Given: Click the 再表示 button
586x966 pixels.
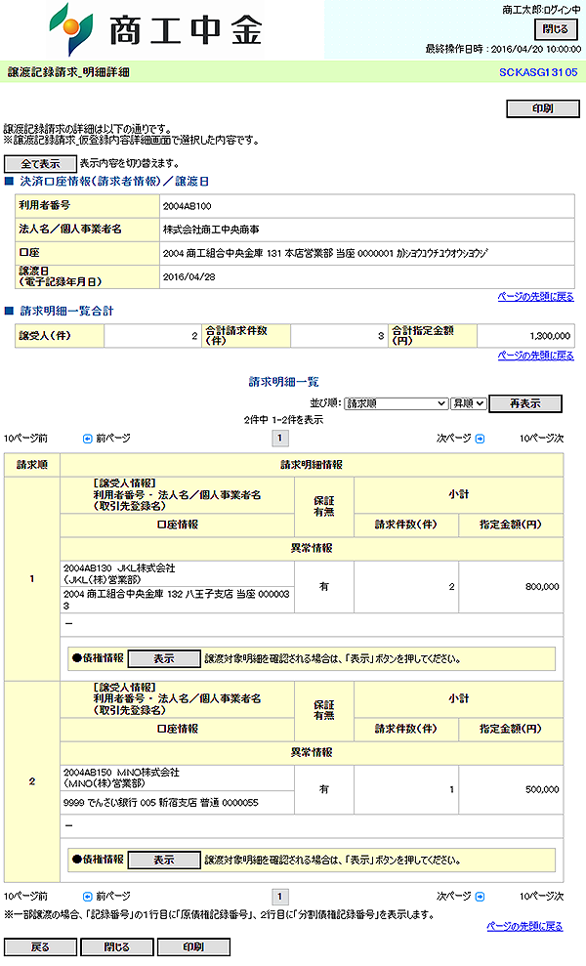Looking at the screenshot, I should (525, 403).
